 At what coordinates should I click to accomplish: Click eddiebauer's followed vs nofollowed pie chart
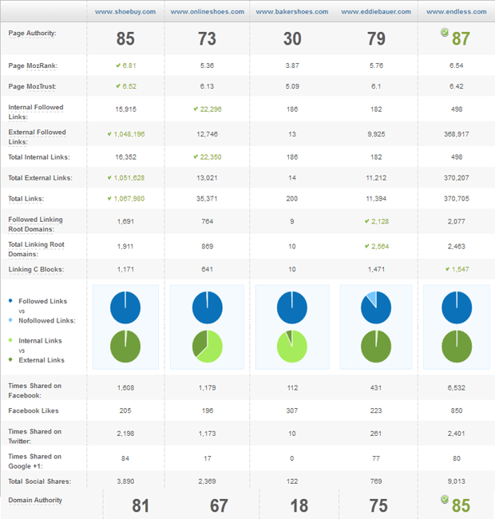pyautogui.click(x=376, y=307)
